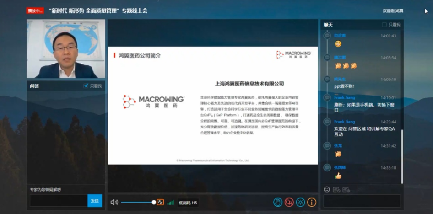Click chat avatar at the 14:10:01 message

[x=327, y=98]
